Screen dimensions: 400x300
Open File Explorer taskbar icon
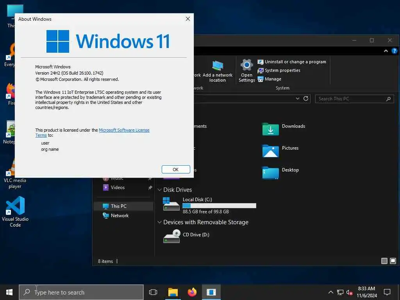[x=173, y=292]
